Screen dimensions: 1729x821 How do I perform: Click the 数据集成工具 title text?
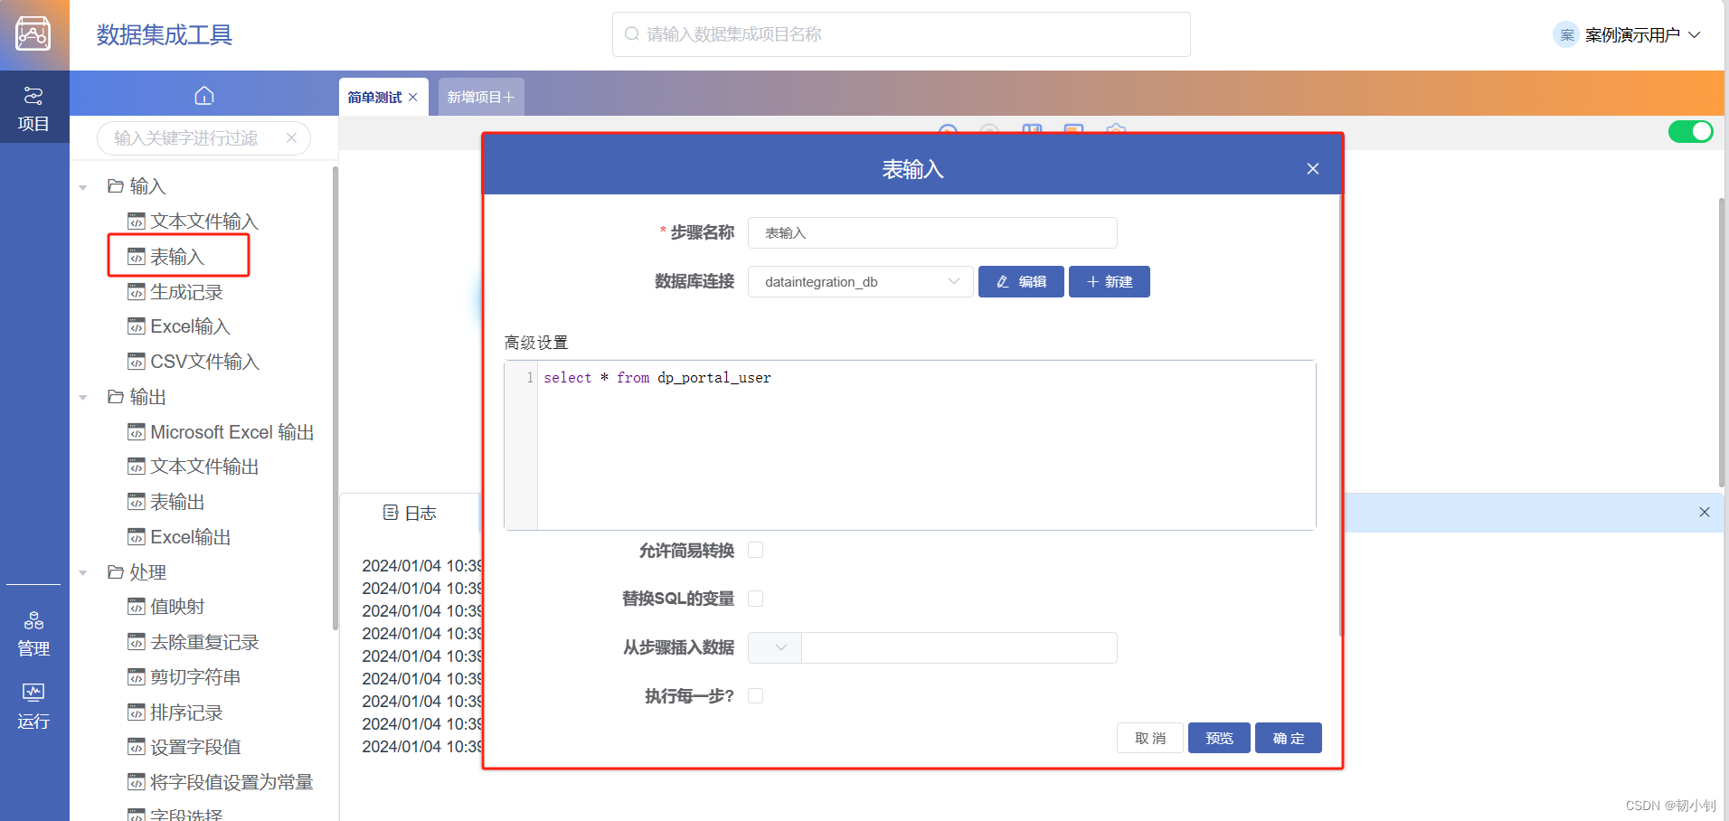point(165,34)
